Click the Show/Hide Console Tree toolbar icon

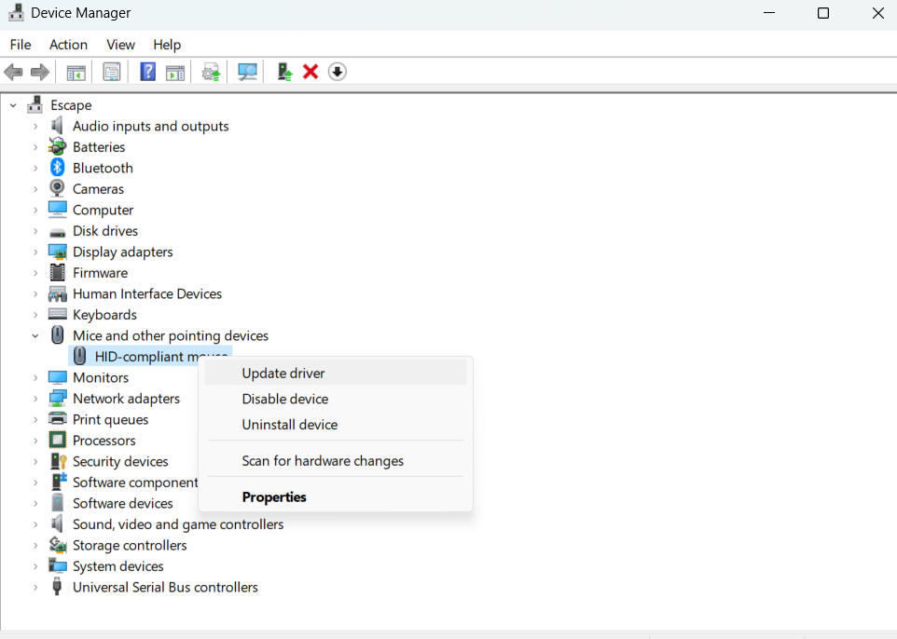[76, 72]
